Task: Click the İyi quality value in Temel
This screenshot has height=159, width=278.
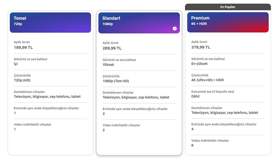Action: 16,64
